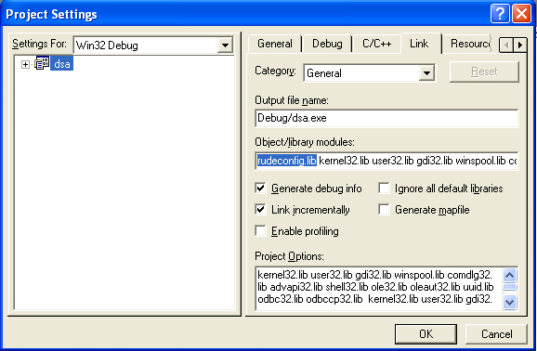
Task: Disable Generate debug info checkbox
Action: [261, 188]
